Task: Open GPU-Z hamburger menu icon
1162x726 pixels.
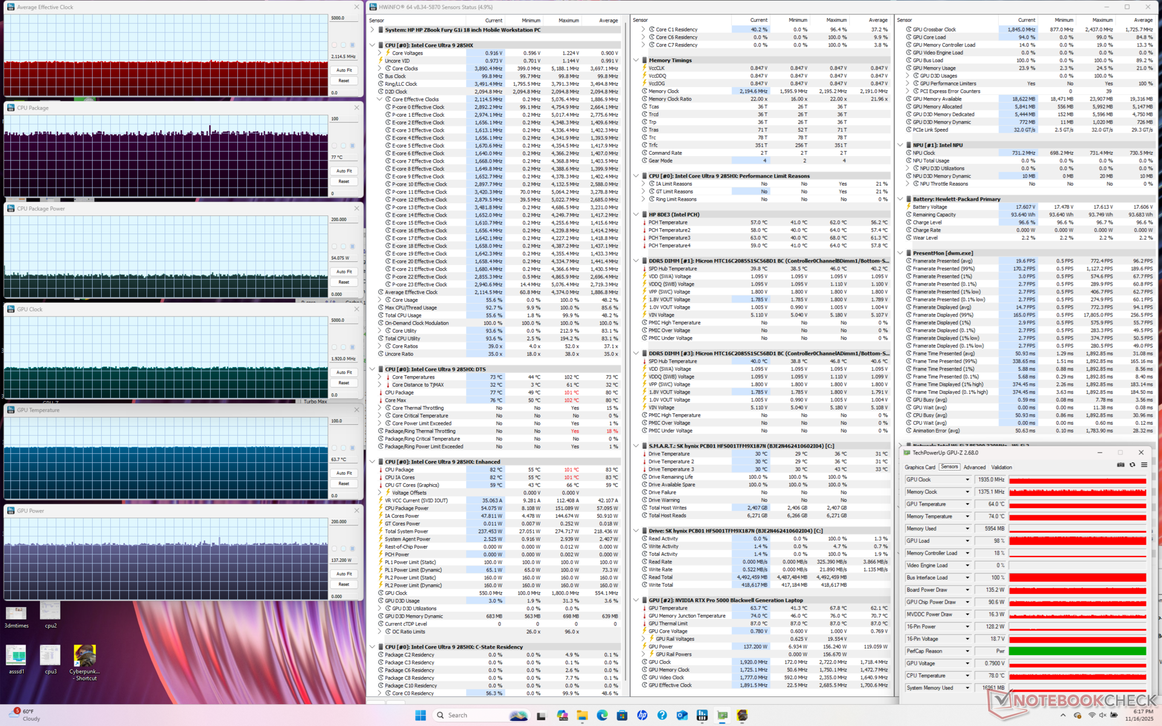Action: coord(1144,465)
